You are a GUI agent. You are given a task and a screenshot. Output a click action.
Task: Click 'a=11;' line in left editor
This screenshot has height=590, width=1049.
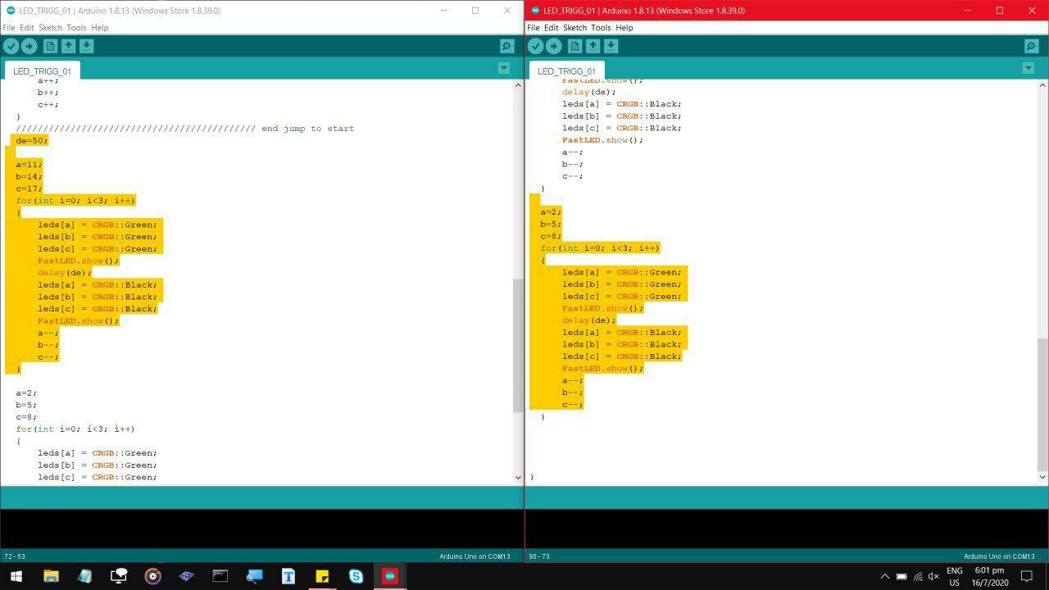(x=29, y=165)
